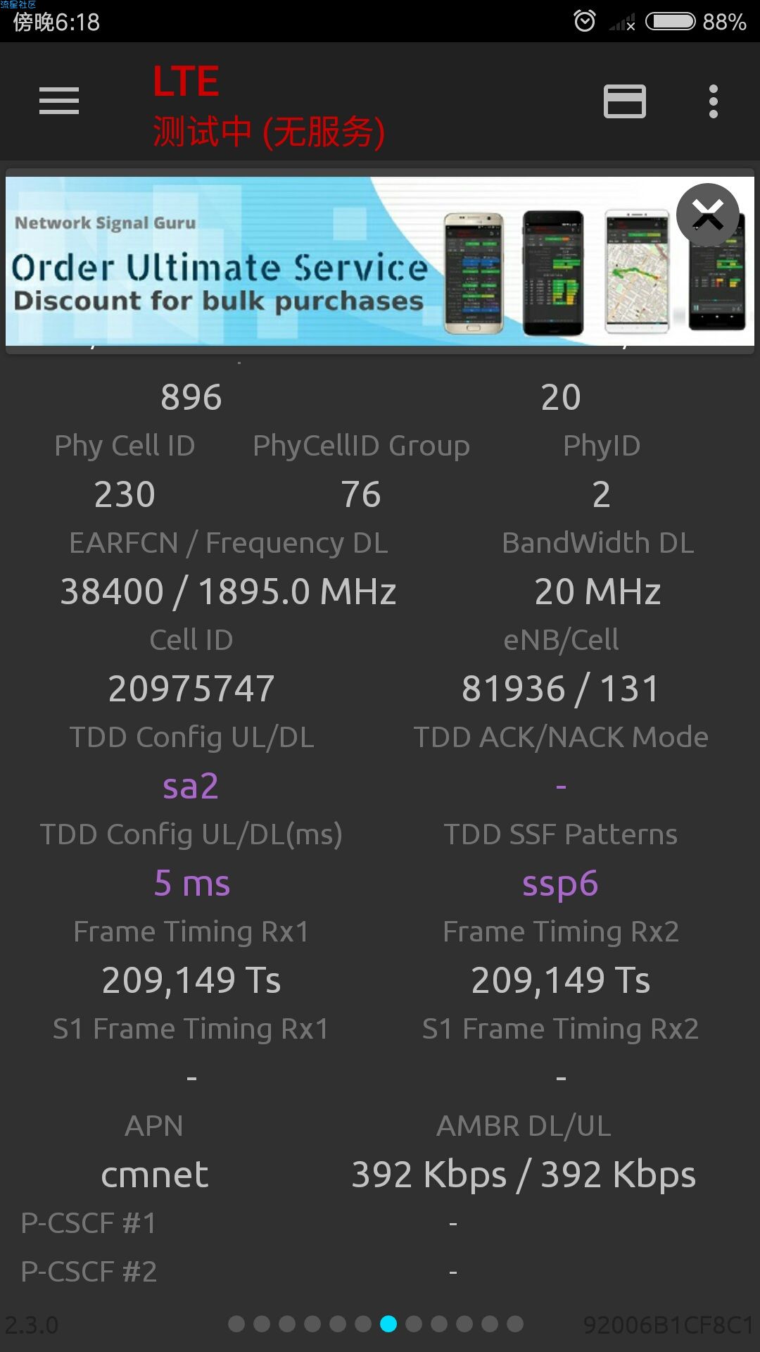Tap the EARFCN value 38400 / 1895.0 MHz
Image resolution: width=760 pixels, height=1352 pixels.
tap(229, 591)
